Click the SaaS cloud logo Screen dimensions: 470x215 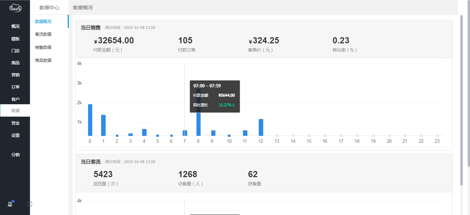15,8
